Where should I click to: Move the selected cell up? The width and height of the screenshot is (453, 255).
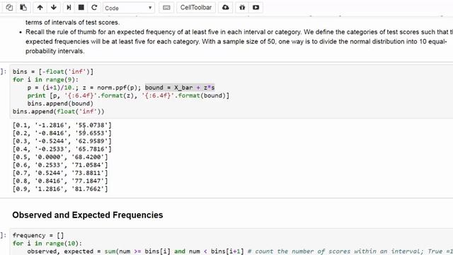(40, 8)
